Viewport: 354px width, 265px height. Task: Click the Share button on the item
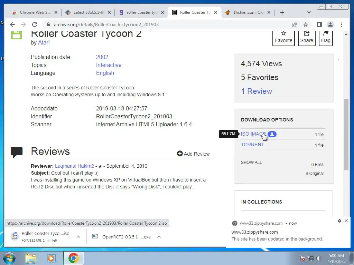pos(307,38)
